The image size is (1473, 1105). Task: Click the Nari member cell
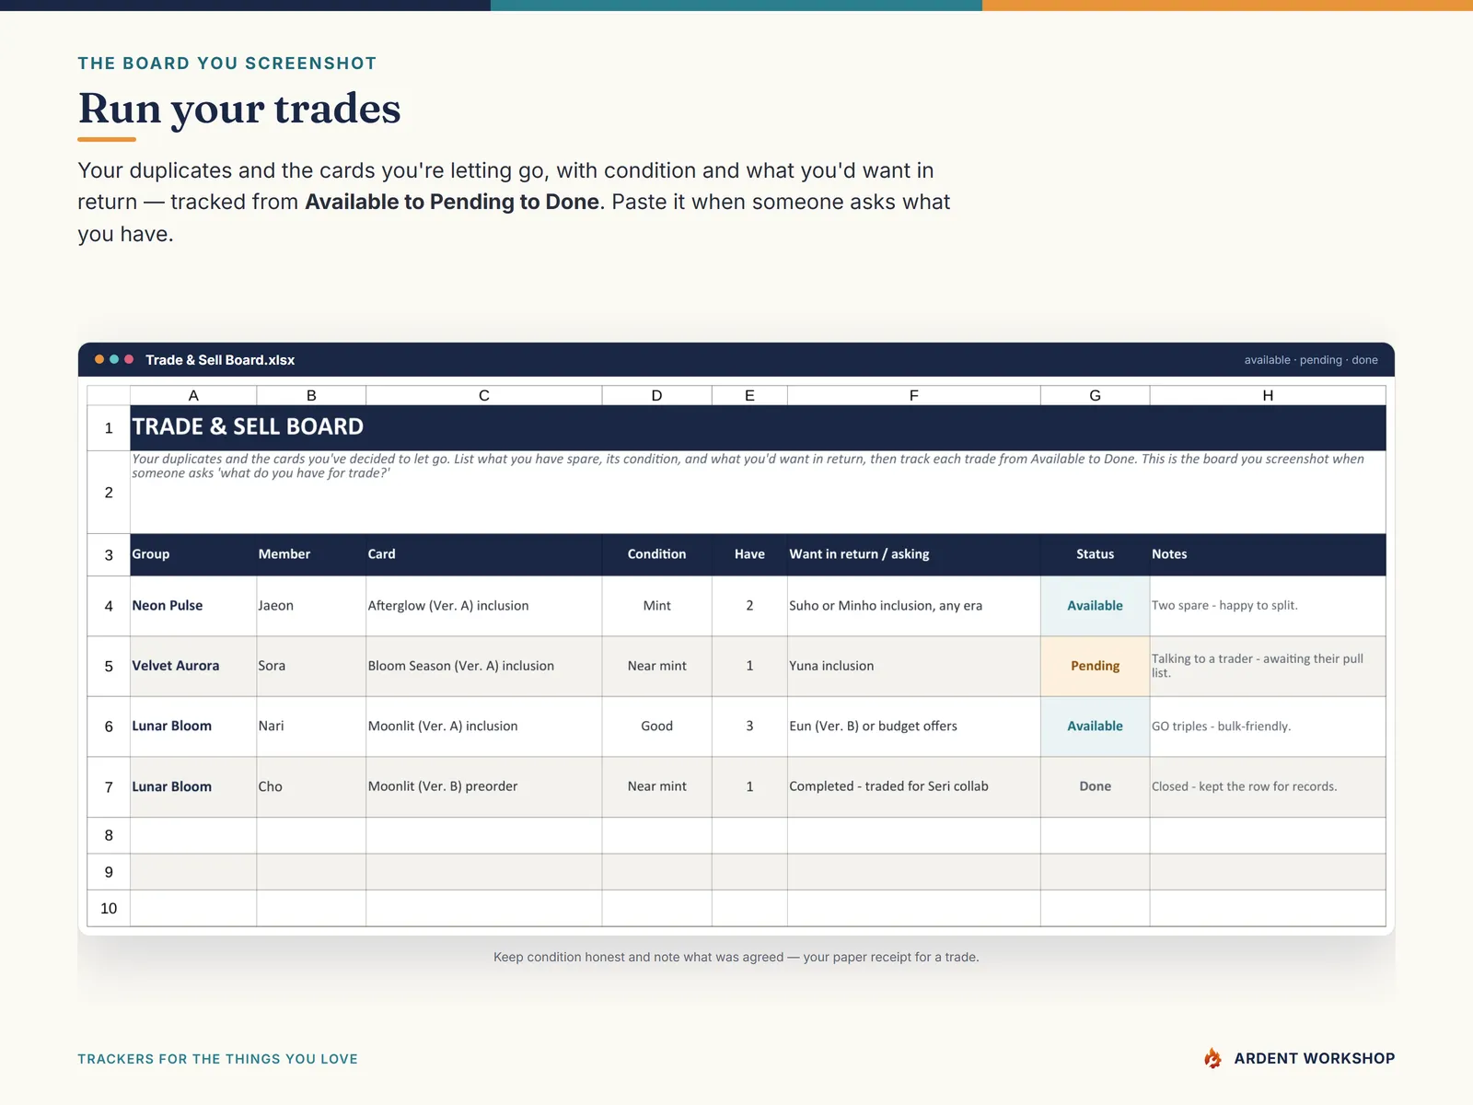click(311, 727)
